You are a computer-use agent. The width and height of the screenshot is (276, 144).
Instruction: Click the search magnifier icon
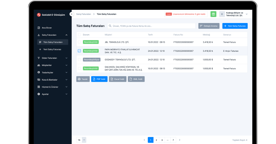pos(110,26)
